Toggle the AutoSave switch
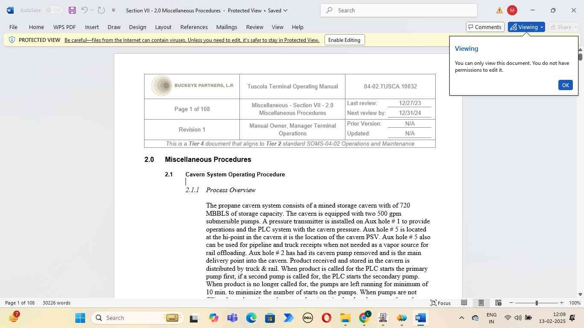 point(53,10)
